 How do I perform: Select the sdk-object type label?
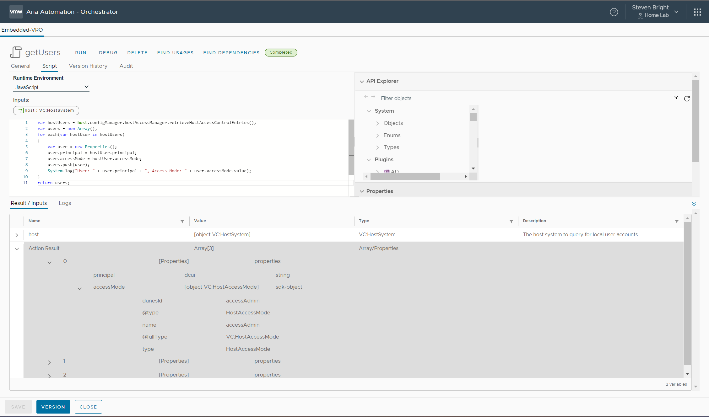[x=289, y=287]
